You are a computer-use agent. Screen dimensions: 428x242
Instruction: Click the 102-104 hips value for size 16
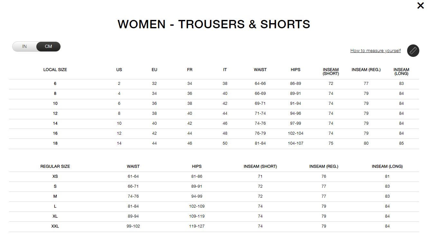point(296,133)
